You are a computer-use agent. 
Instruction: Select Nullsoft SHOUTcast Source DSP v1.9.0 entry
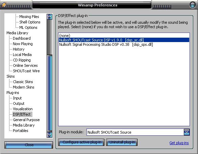pos(124,40)
